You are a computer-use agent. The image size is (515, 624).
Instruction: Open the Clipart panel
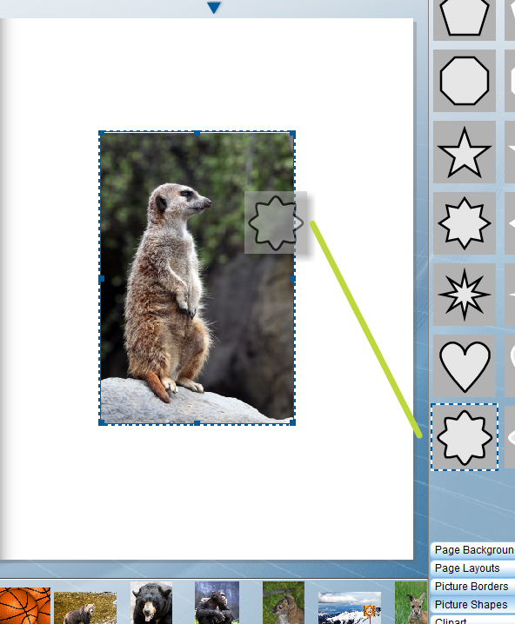[473, 620]
